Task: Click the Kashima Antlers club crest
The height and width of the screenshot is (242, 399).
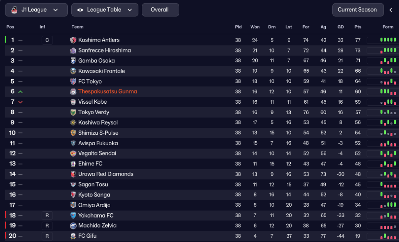Action: (x=73, y=40)
